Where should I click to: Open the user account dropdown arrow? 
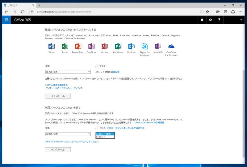[x=241, y=20]
